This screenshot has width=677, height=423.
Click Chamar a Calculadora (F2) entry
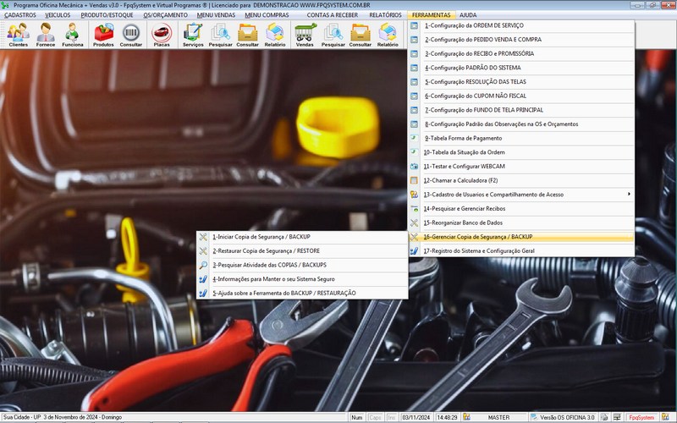460,180
